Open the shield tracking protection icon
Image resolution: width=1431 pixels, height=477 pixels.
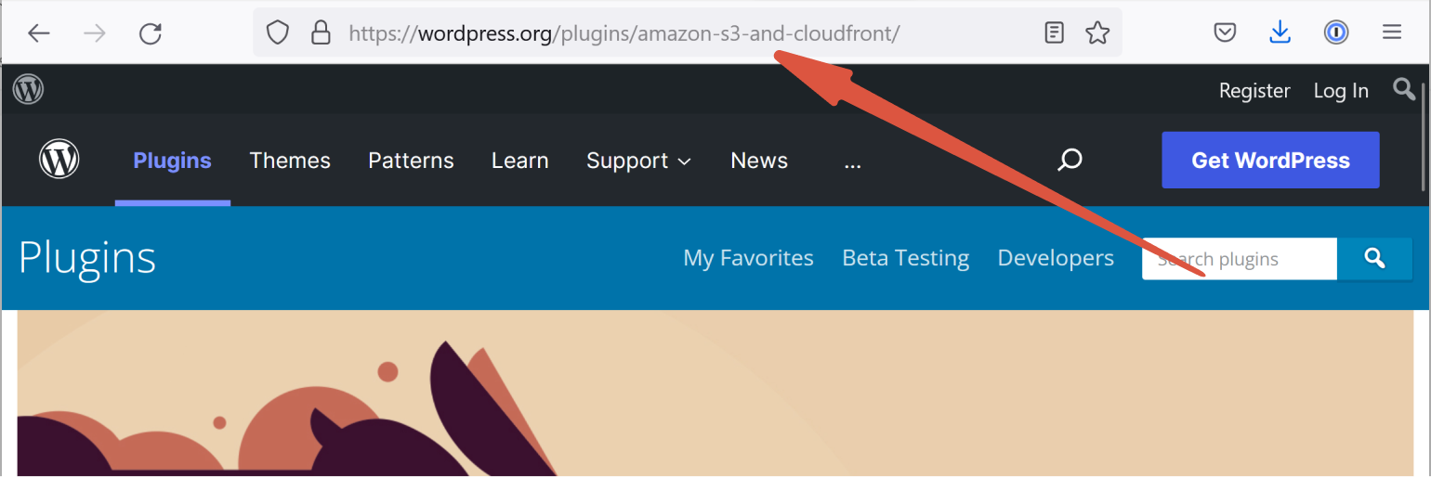tap(277, 33)
